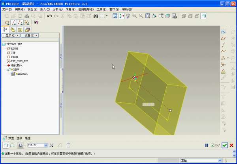Toggle datum plane display in the toolbar
Viewport: 237px width, 164px height.
pos(6,22)
